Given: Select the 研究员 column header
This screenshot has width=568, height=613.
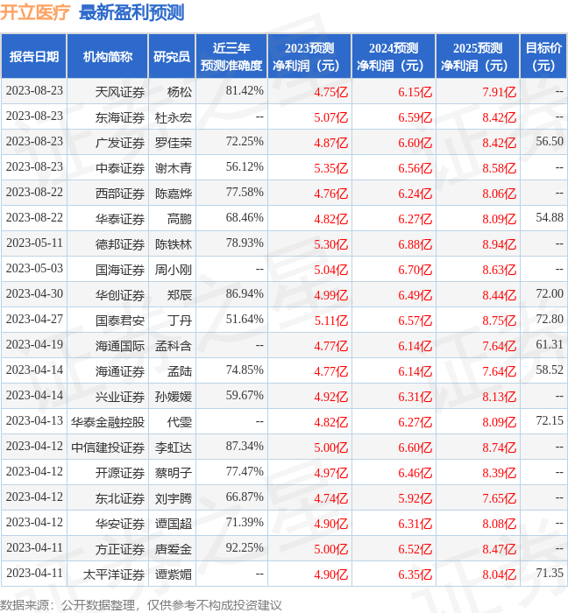Looking at the screenshot, I should coord(172,57).
